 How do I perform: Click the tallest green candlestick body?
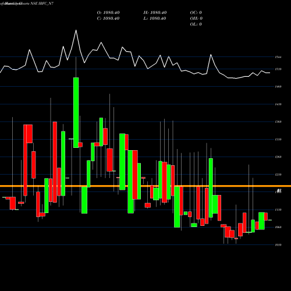(76, 112)
